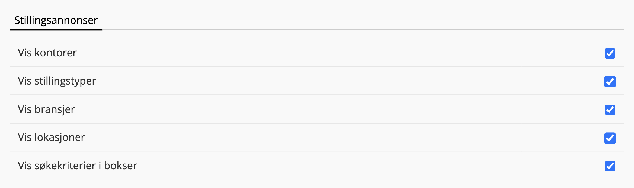This screenshot has width=634, height=188.
Task: Stop showing locations in job ads
Action: (x=610, y=138)
